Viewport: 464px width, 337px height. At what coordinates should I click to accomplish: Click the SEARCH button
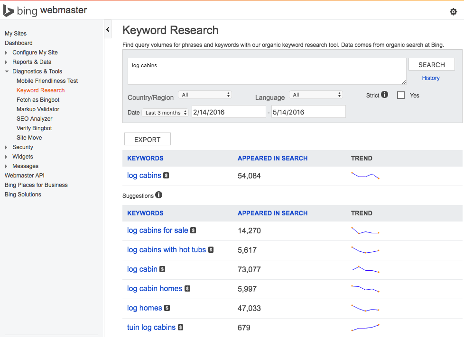[x=431, y=64]
